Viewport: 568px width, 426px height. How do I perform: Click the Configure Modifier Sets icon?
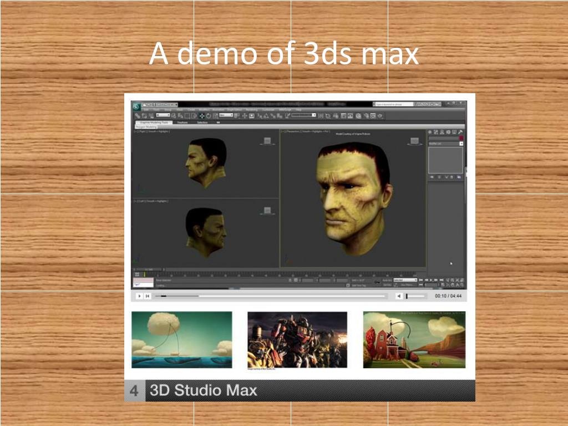(x=459, y=177)
